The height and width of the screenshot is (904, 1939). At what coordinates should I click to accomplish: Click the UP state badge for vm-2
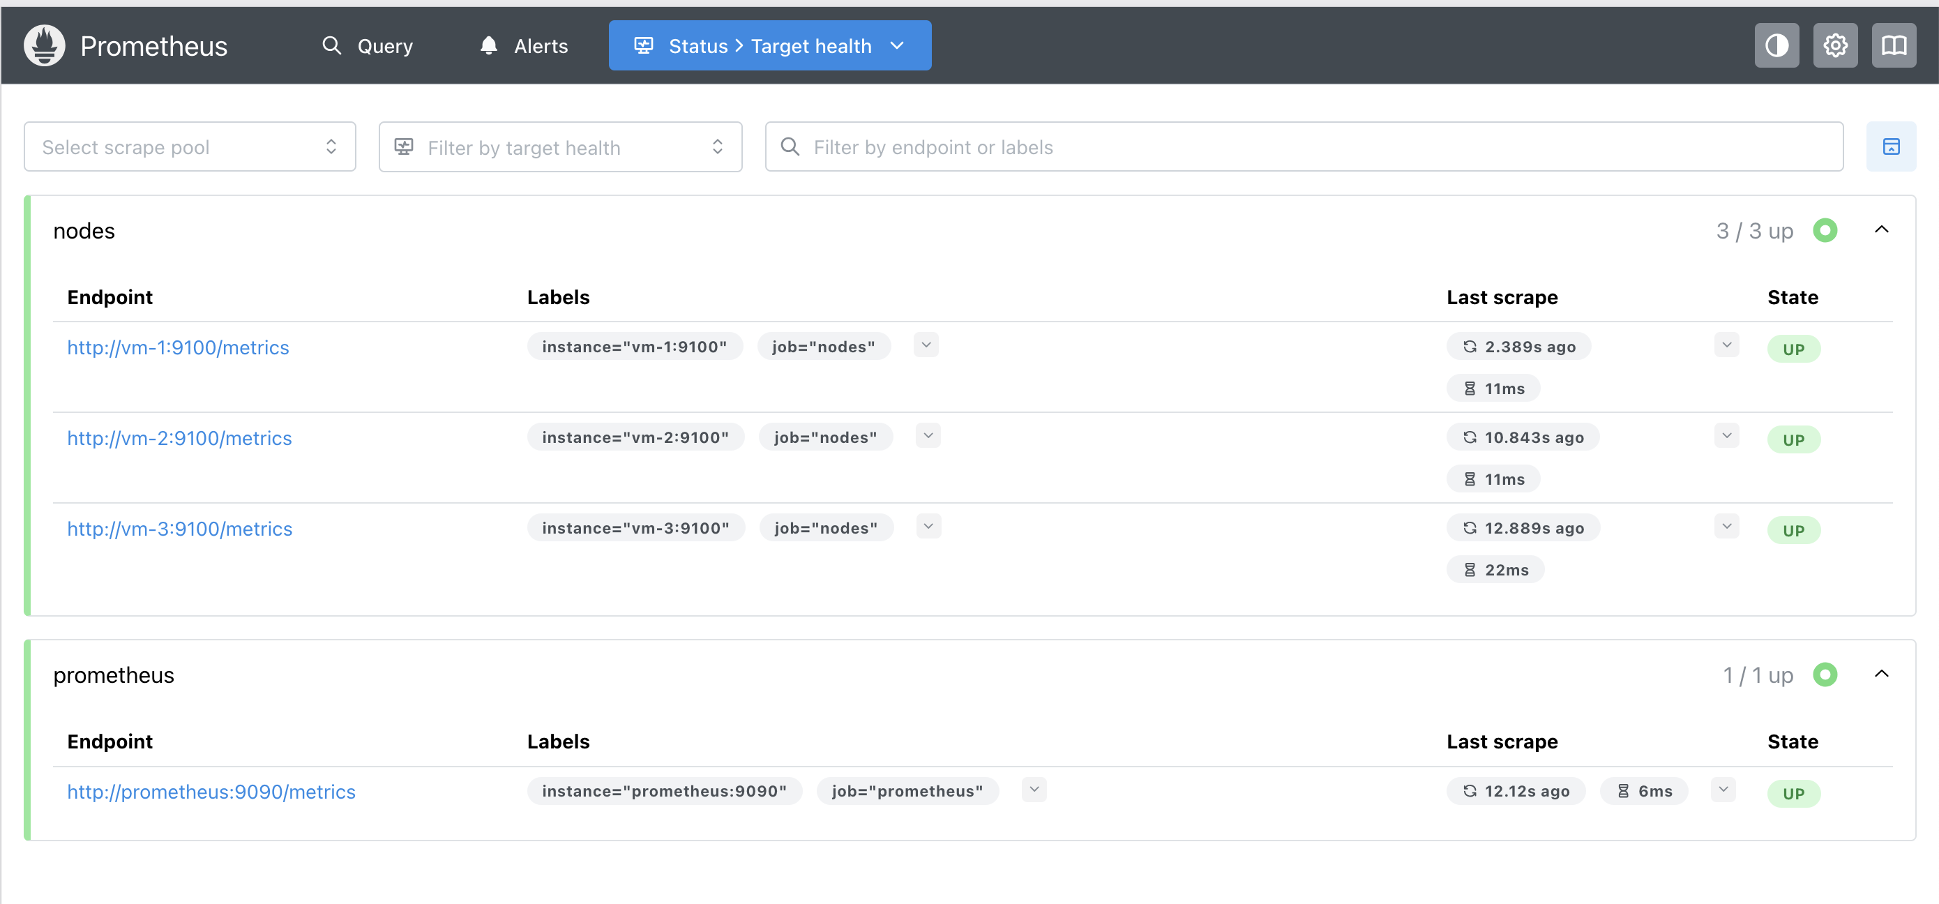pos(1794,439)
